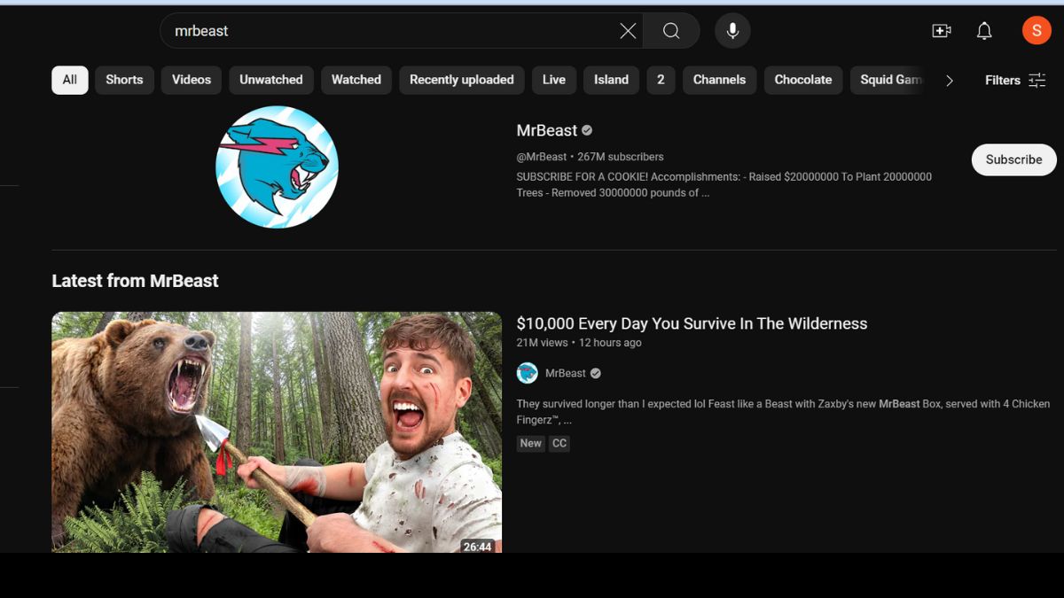Select the Recently uploaded chip
This screenshot has height=598, width=1064.
point(461,80)
